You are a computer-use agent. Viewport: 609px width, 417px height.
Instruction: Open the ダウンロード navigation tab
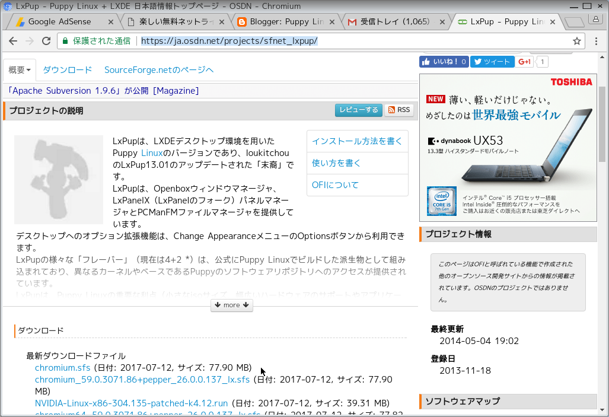[67, 70]
